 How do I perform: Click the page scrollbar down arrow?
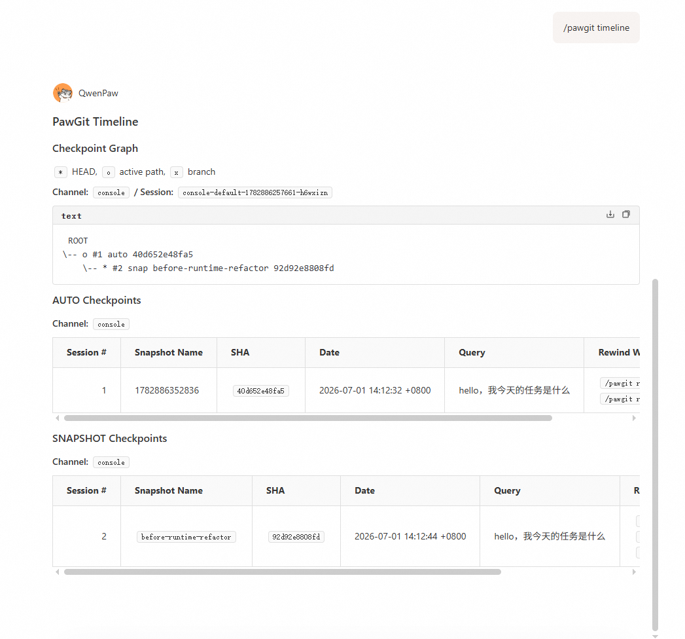tap(655, 636)
